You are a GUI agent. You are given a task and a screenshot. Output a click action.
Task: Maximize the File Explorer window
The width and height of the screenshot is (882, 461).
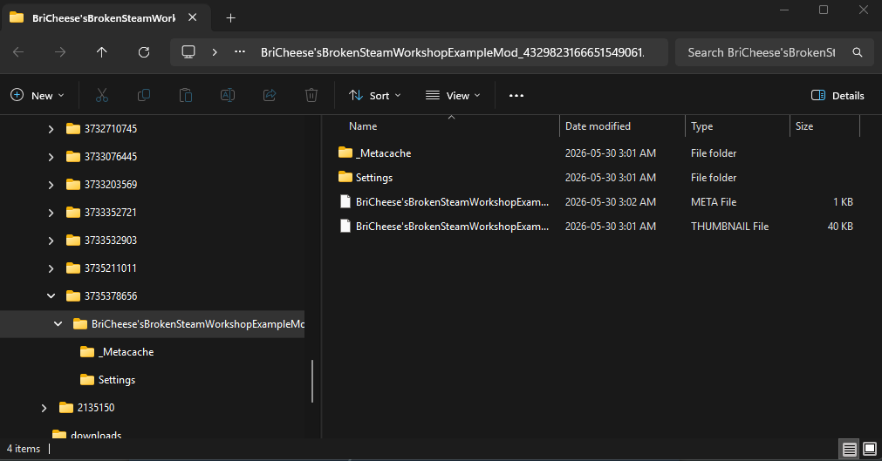[824, 10]
